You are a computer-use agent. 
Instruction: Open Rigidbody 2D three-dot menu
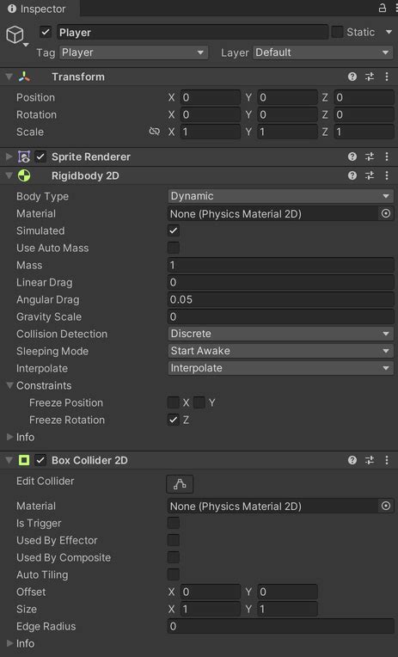tap(387, 175)
